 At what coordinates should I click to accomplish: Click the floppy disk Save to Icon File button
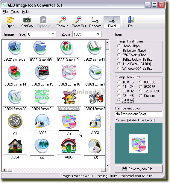[139, 169]
